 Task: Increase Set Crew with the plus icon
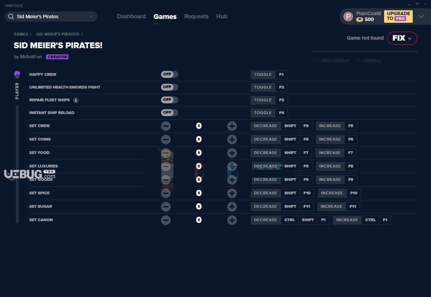coord(232,126)
